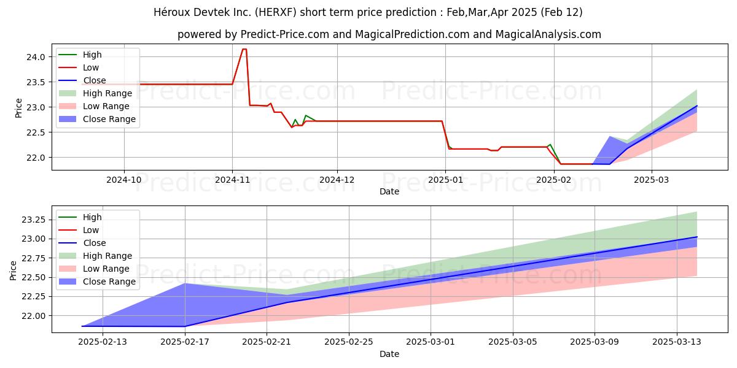Click the 'powered by Predict-Price.com' subtitle
The width and height of the screenshot is (737, 368).
click(x=389, y=34)
